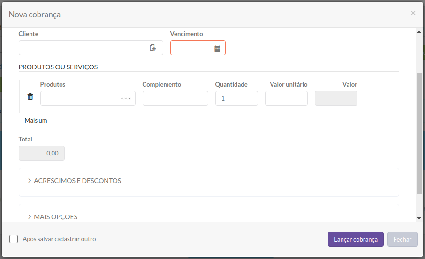Click the 'Nova cobrança' dialog title

click(35, 15)
